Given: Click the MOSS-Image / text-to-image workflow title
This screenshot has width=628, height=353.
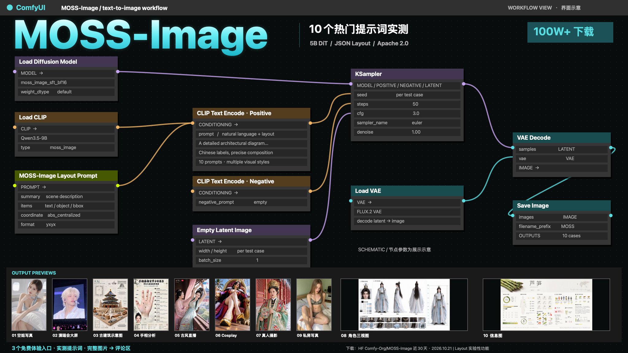Looking at the screenshot, I should tap(114, 8).
